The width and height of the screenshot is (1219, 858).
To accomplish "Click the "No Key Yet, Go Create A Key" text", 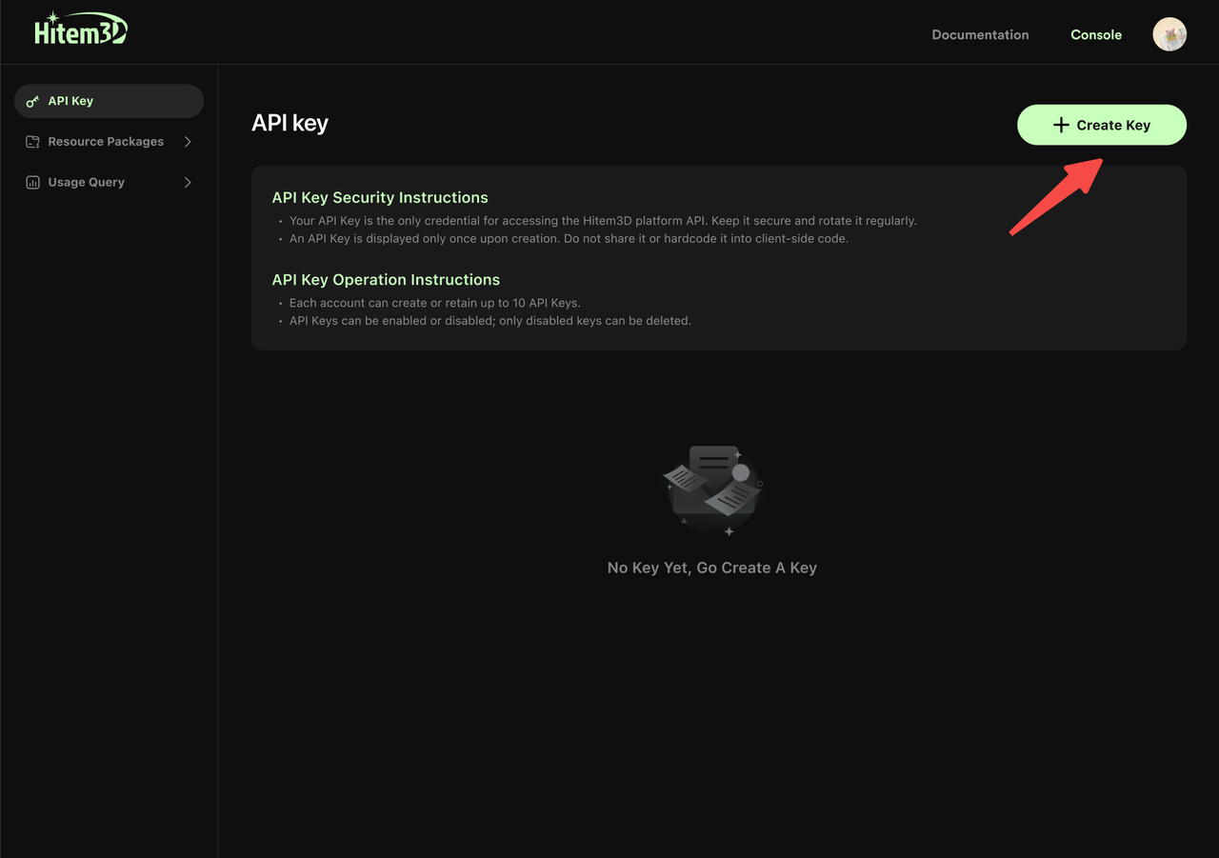I will pyautogui.click(x=712, y=568).
